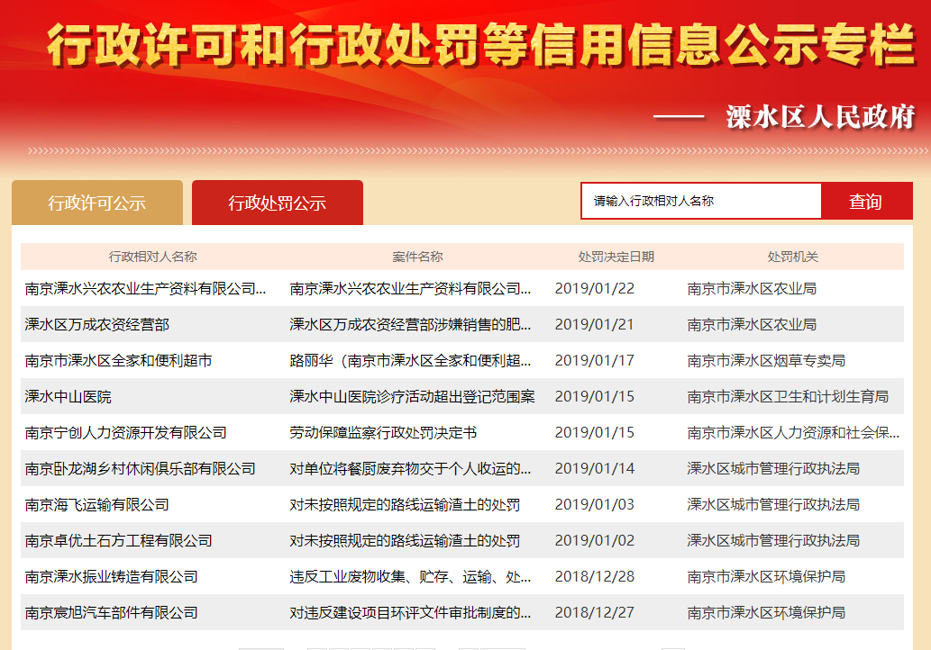Open 溧水区万成农资经营部 party name entry

click(x=97, y=325)
